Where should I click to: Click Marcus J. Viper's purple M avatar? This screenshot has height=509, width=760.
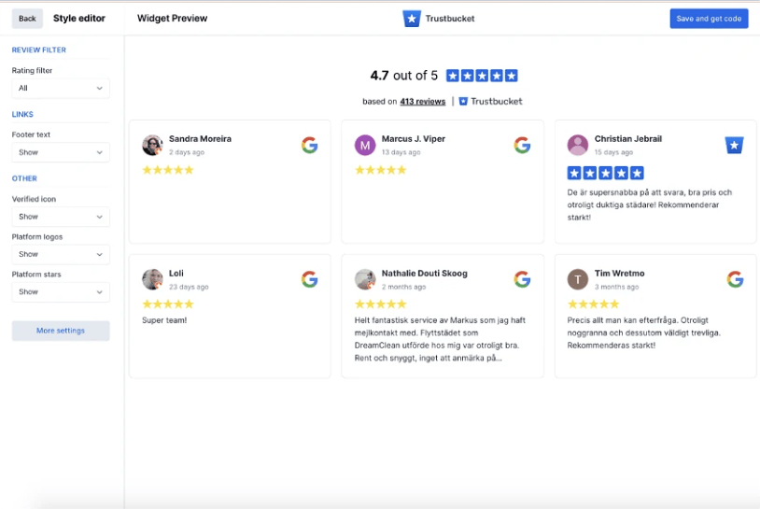[365, 145]
